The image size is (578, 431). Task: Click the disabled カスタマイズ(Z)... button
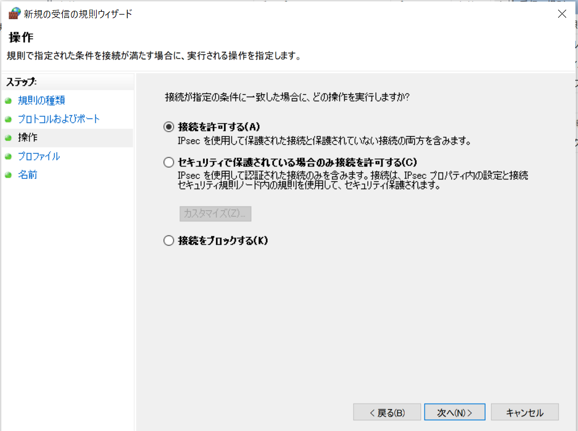click(x=215, y=213)
